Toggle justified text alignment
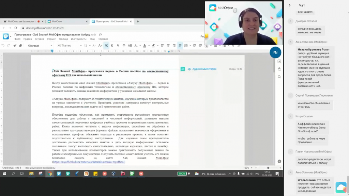This screenshot has height=196, width=349. click(x=180, y=46)
